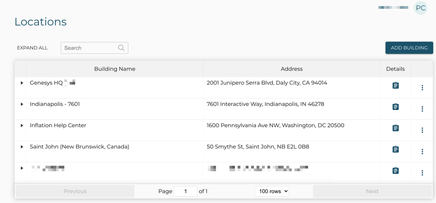Click EXPAND ALL
The image size is (436, 203).
tap(32, 48)
